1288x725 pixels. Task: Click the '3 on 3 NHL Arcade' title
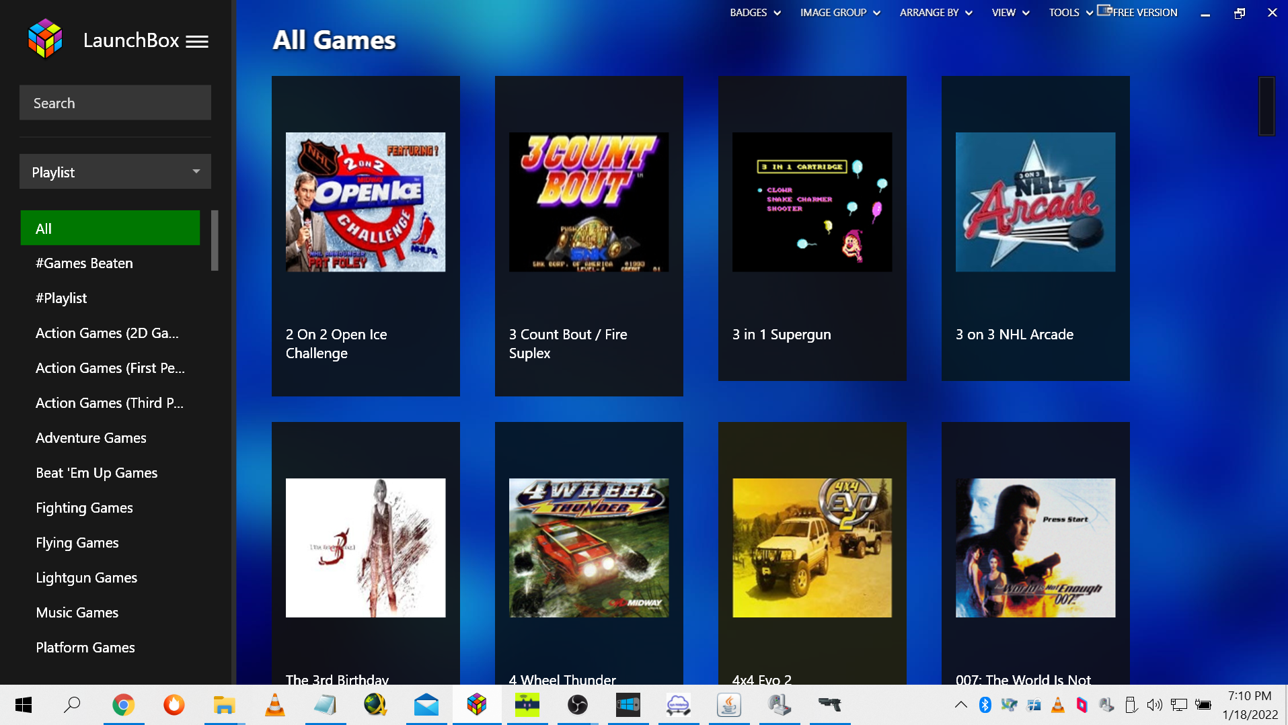pos(1014,335)
